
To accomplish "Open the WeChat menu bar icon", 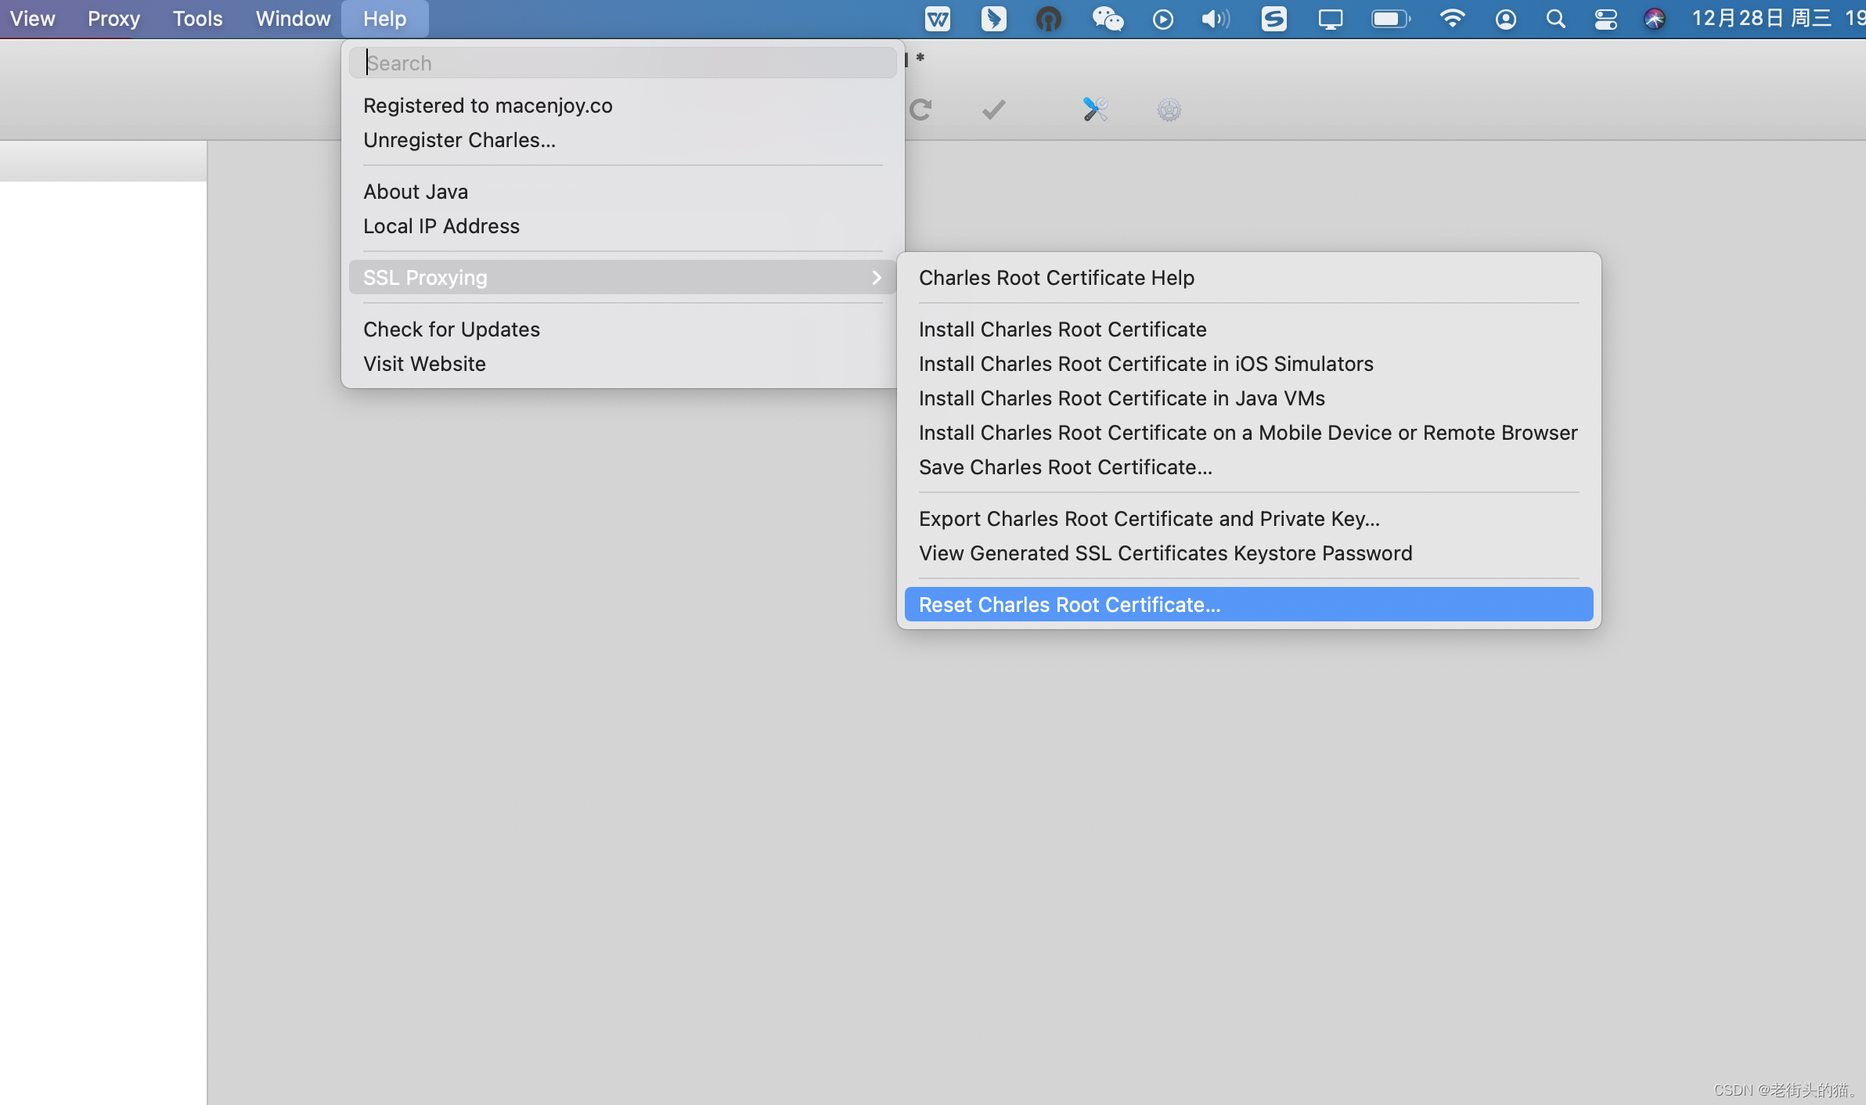I will [1108, 19].
